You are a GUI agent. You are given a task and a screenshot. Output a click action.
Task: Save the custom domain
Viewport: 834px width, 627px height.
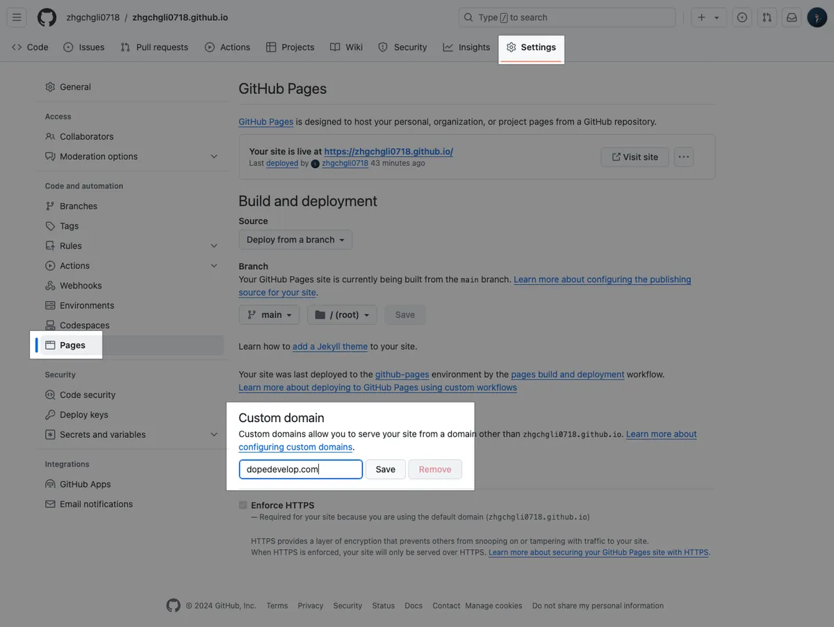385,469
